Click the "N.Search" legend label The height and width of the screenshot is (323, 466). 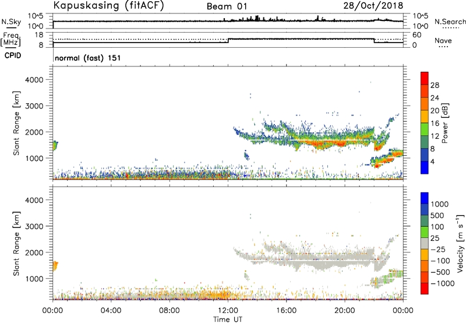(x=450, y=22)
